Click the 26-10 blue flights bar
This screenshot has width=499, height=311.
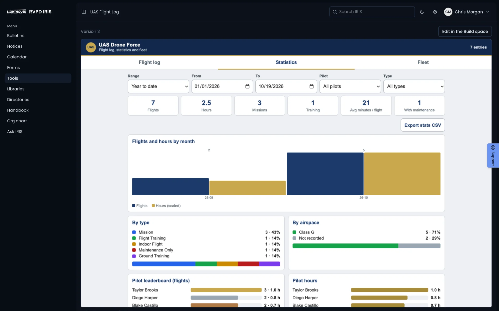(x=325, y=174)
